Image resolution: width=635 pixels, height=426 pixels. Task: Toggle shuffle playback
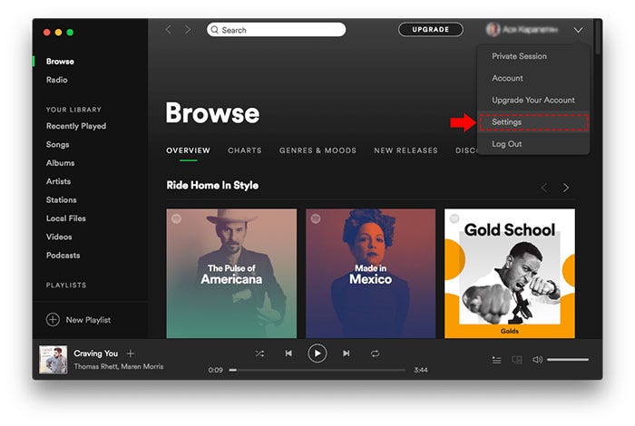[x=259, y=353]
